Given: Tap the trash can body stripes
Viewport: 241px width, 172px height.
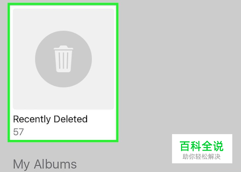Looking at the screenshot, I should (x=63, y=60).
